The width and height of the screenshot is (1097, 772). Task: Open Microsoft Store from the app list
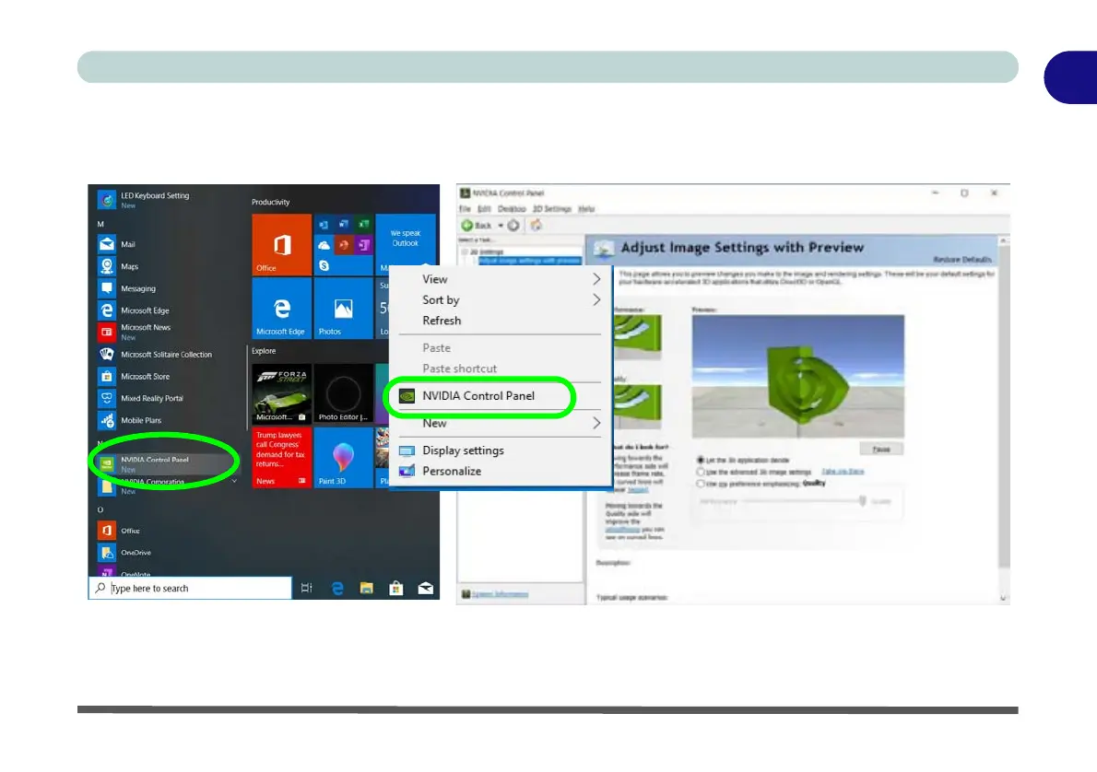(106, 376)
